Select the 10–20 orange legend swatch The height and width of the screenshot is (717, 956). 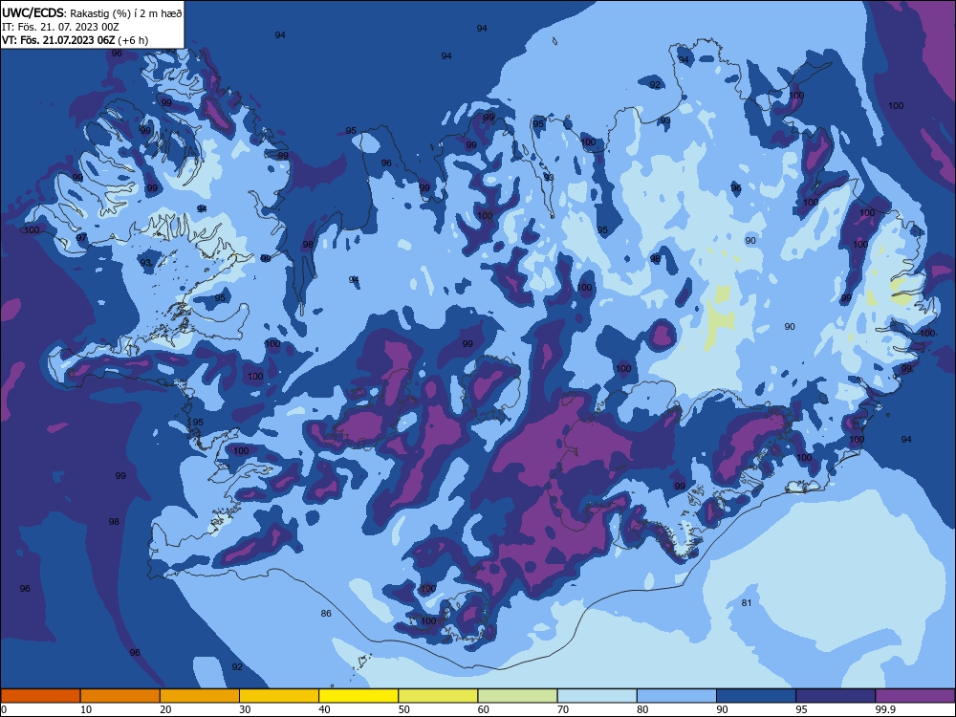tap(120, 696)
